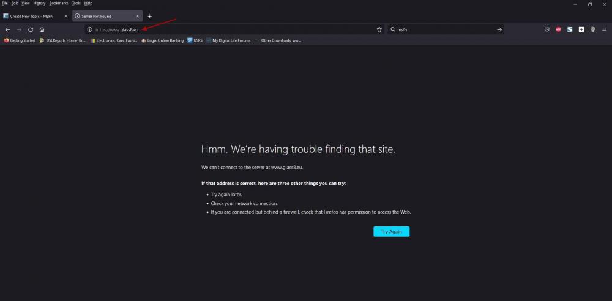Click the search magnifier icon

393,29
